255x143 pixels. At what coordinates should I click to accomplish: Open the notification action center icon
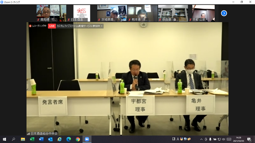249,139
